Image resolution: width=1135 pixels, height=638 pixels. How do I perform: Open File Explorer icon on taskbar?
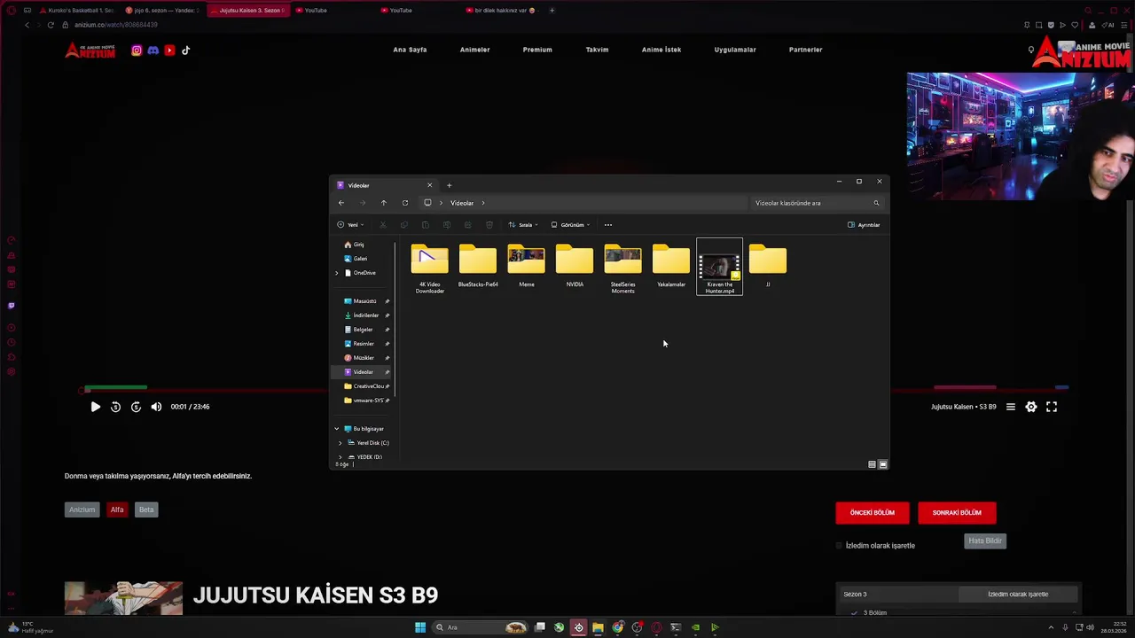pyautogui.click(x=598, y=627)
